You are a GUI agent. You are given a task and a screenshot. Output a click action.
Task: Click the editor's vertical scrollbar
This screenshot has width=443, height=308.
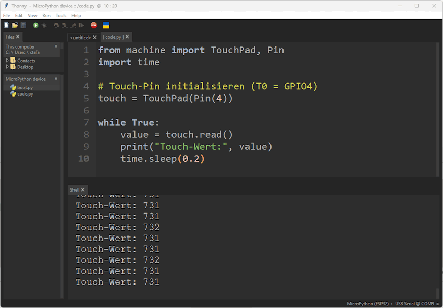[439, 104]
